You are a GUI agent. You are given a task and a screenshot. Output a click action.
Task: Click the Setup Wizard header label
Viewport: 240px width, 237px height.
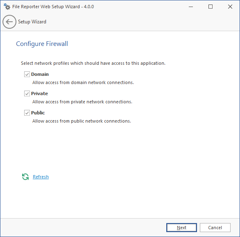click(32, 22)
